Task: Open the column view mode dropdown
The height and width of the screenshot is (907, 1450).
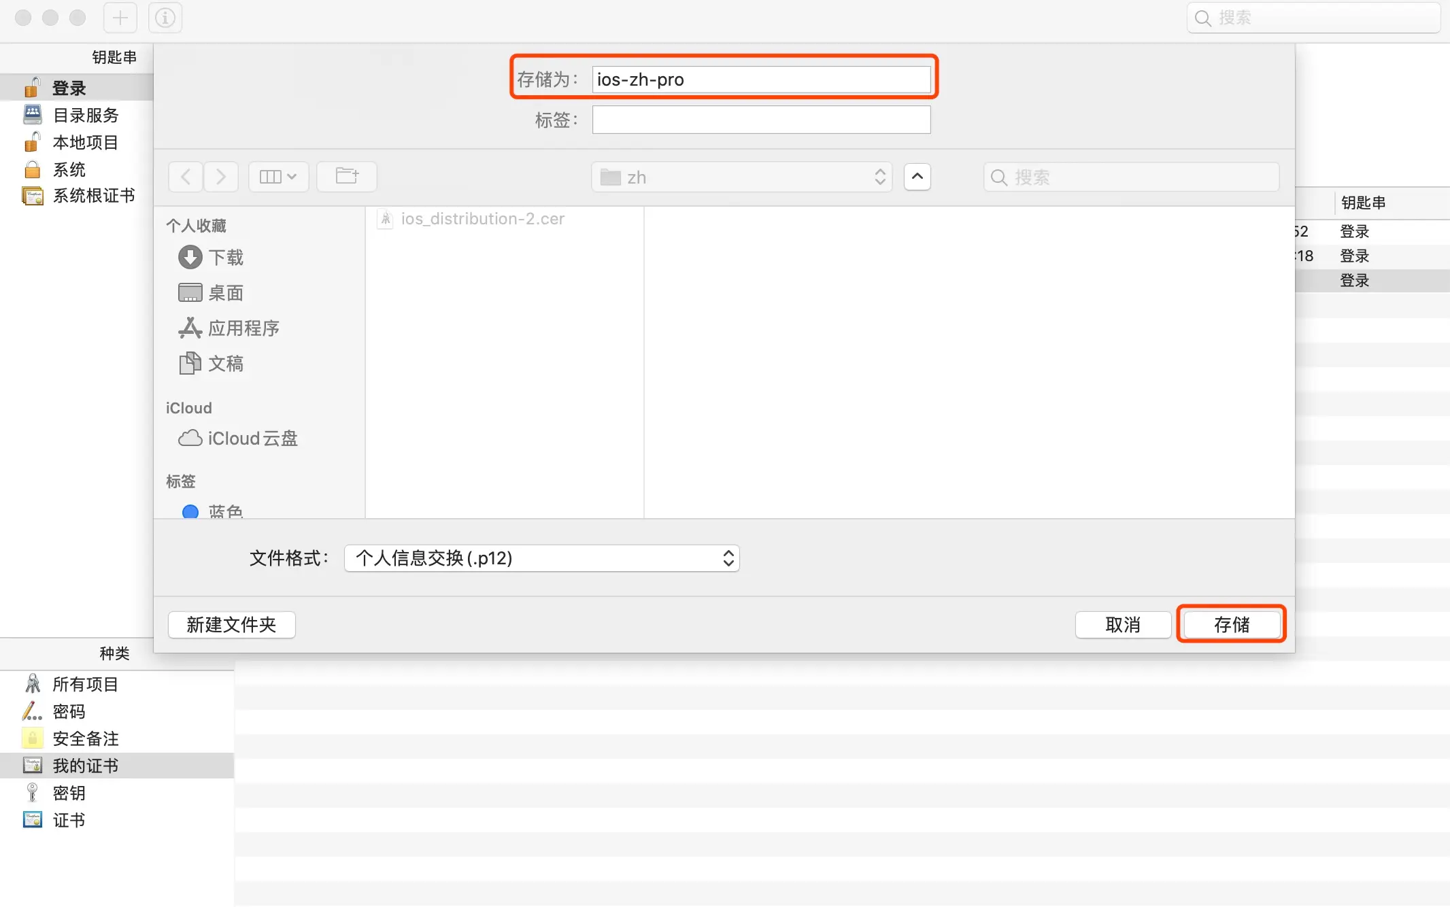Action: coord(278,177)
